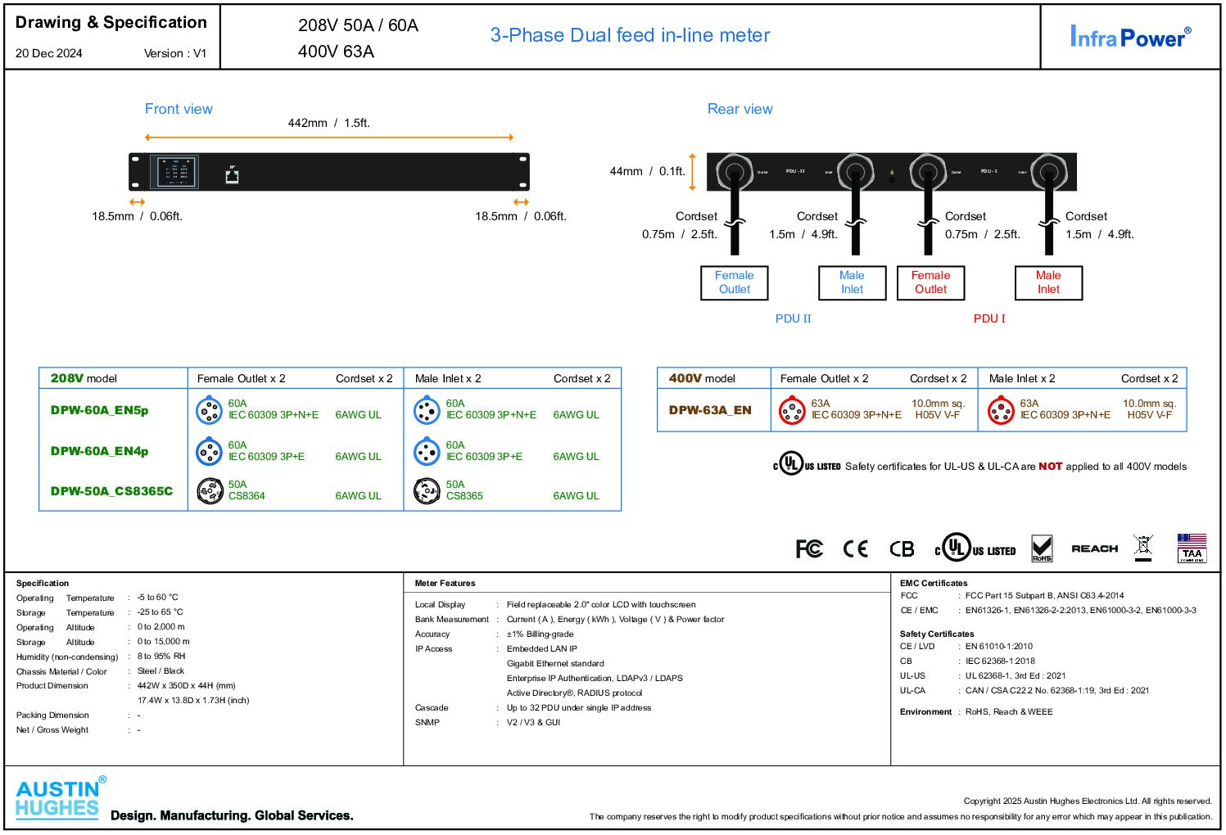Click red 63A male inlet connector icon
The width and height of the screenshot is (1226, 835).
[1002, 410]
